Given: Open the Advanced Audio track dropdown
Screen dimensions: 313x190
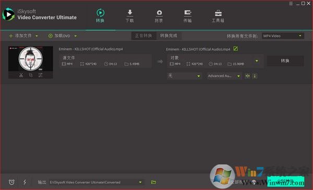Looking at the screenshot, I should tap(224, 76).
